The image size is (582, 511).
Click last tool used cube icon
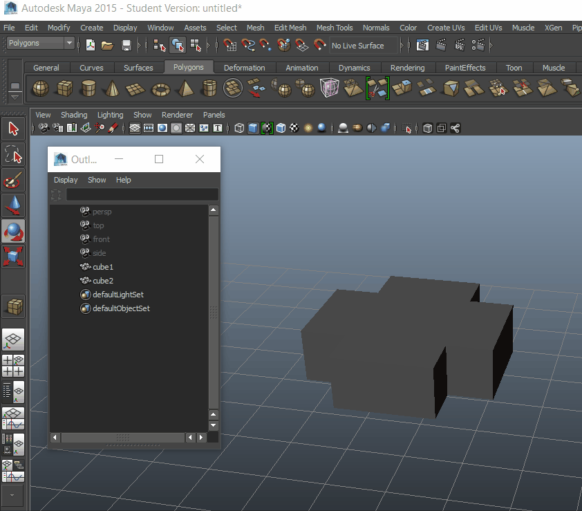(14, 307)
